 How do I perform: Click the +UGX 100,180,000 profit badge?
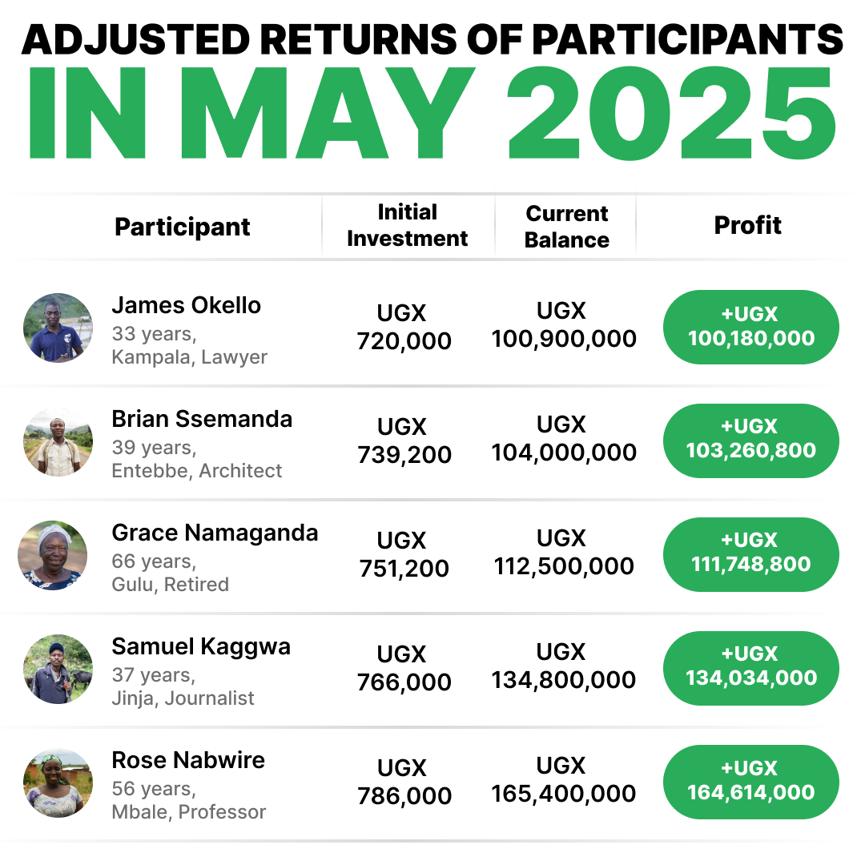click(750, 327)
